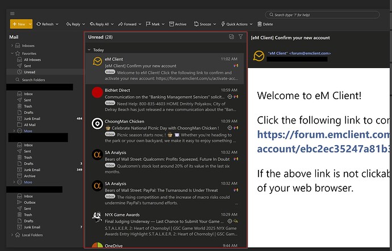Screen dimensions: 392x251
Task: Open the Sent folder under Favorites
Action: click(27, 66)
